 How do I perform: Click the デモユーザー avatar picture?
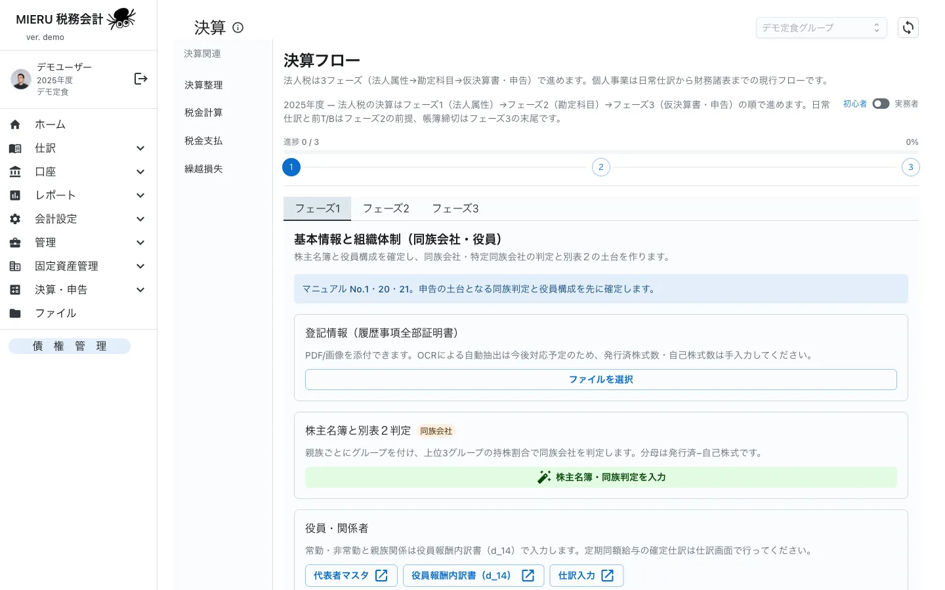tap(21, 79)
